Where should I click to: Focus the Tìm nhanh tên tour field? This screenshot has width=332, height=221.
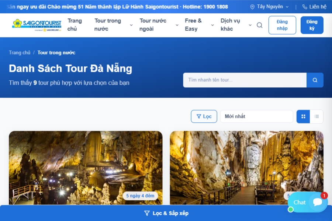[245, 80]
